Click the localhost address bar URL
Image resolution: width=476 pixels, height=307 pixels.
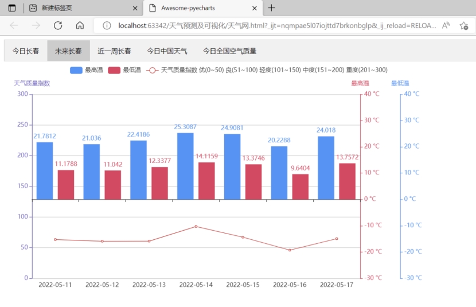pyautogui.click(x=277, y=25)
